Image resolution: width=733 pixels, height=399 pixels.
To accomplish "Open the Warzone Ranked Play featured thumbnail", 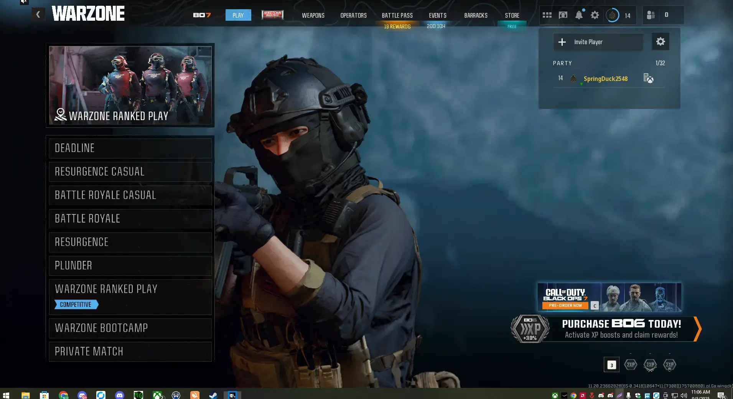I will tap(130, 85).
